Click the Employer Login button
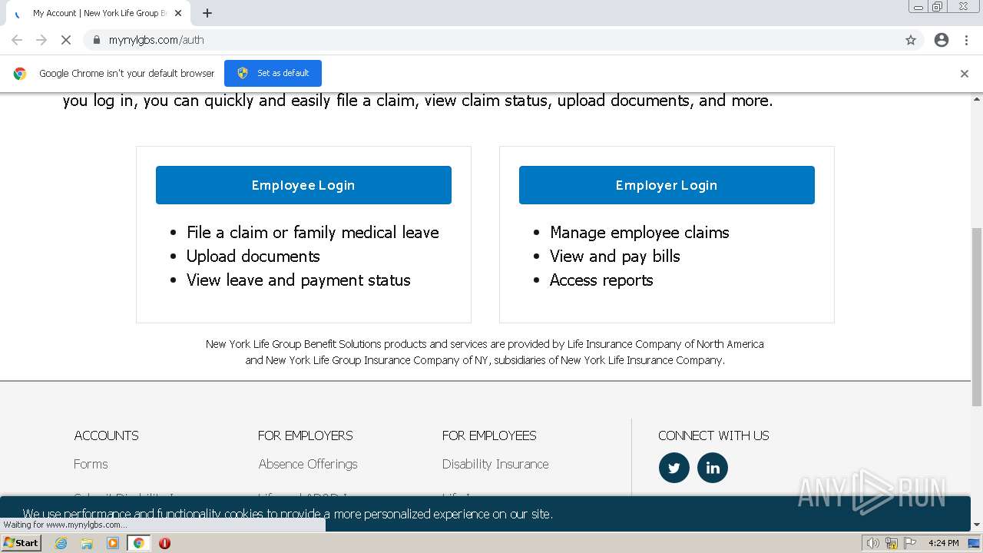This screenshot has width=983, height=553. point(667,185)
